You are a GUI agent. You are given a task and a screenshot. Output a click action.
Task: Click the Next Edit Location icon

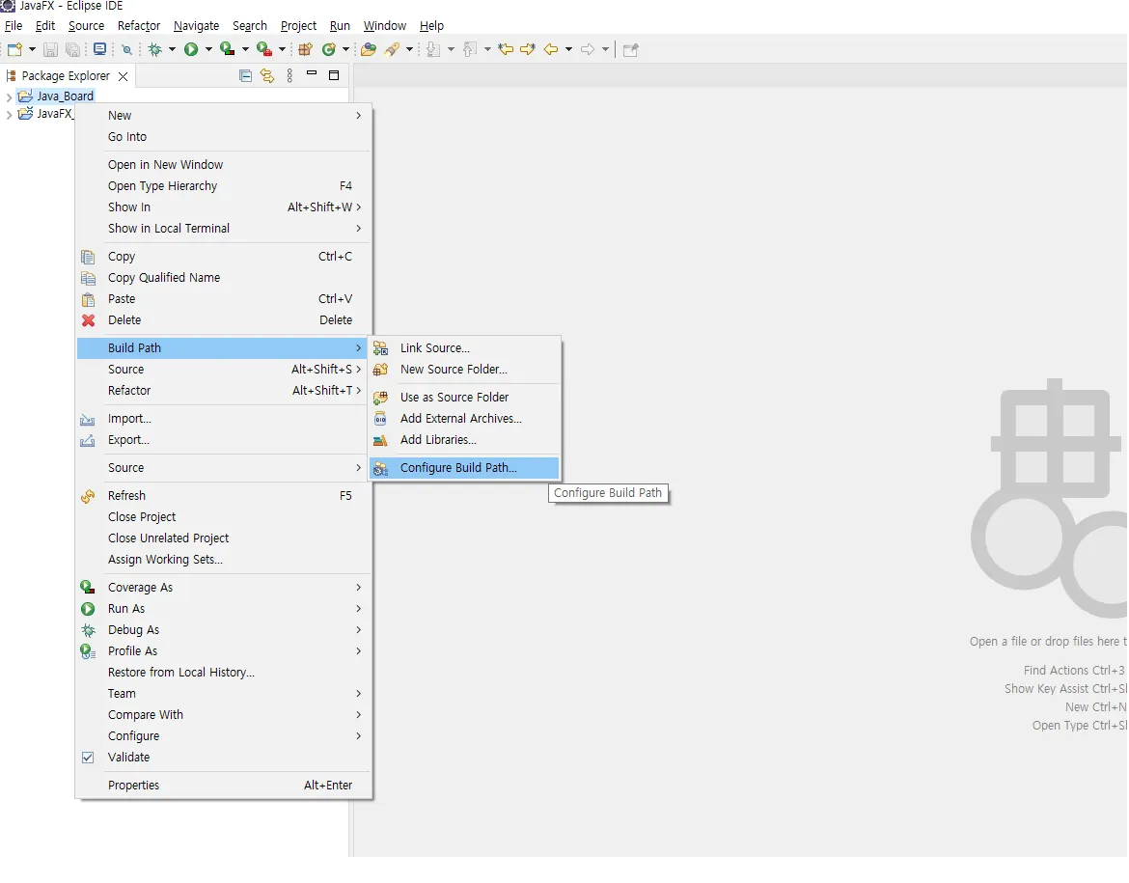click(x=528, y=49)
